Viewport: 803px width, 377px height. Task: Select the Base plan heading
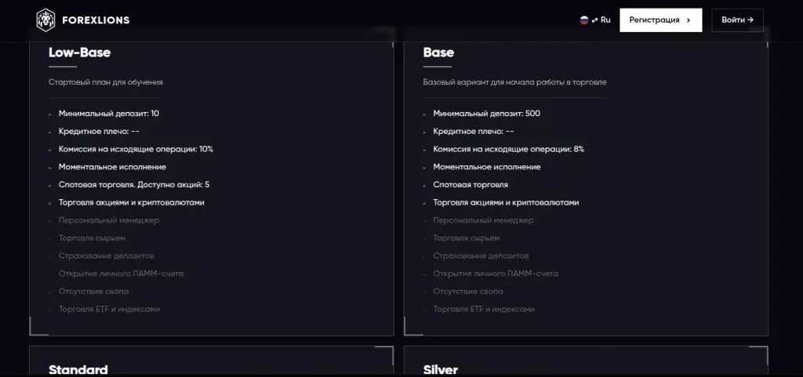tap(438, 53)
